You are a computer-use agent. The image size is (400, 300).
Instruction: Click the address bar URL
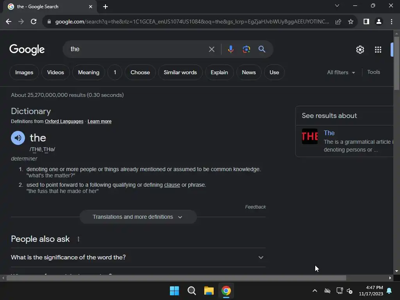click(x=192, y=22)
